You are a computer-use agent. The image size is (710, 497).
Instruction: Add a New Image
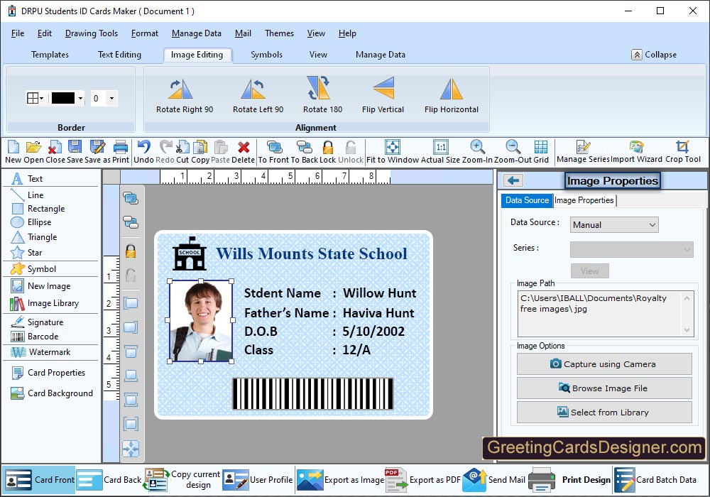point(40,286)
